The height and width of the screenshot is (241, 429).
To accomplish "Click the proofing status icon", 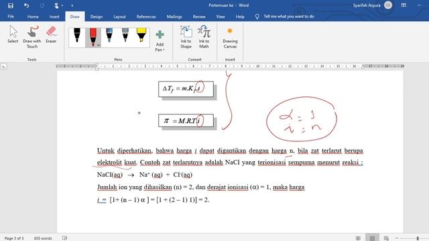I will point(64,238).
